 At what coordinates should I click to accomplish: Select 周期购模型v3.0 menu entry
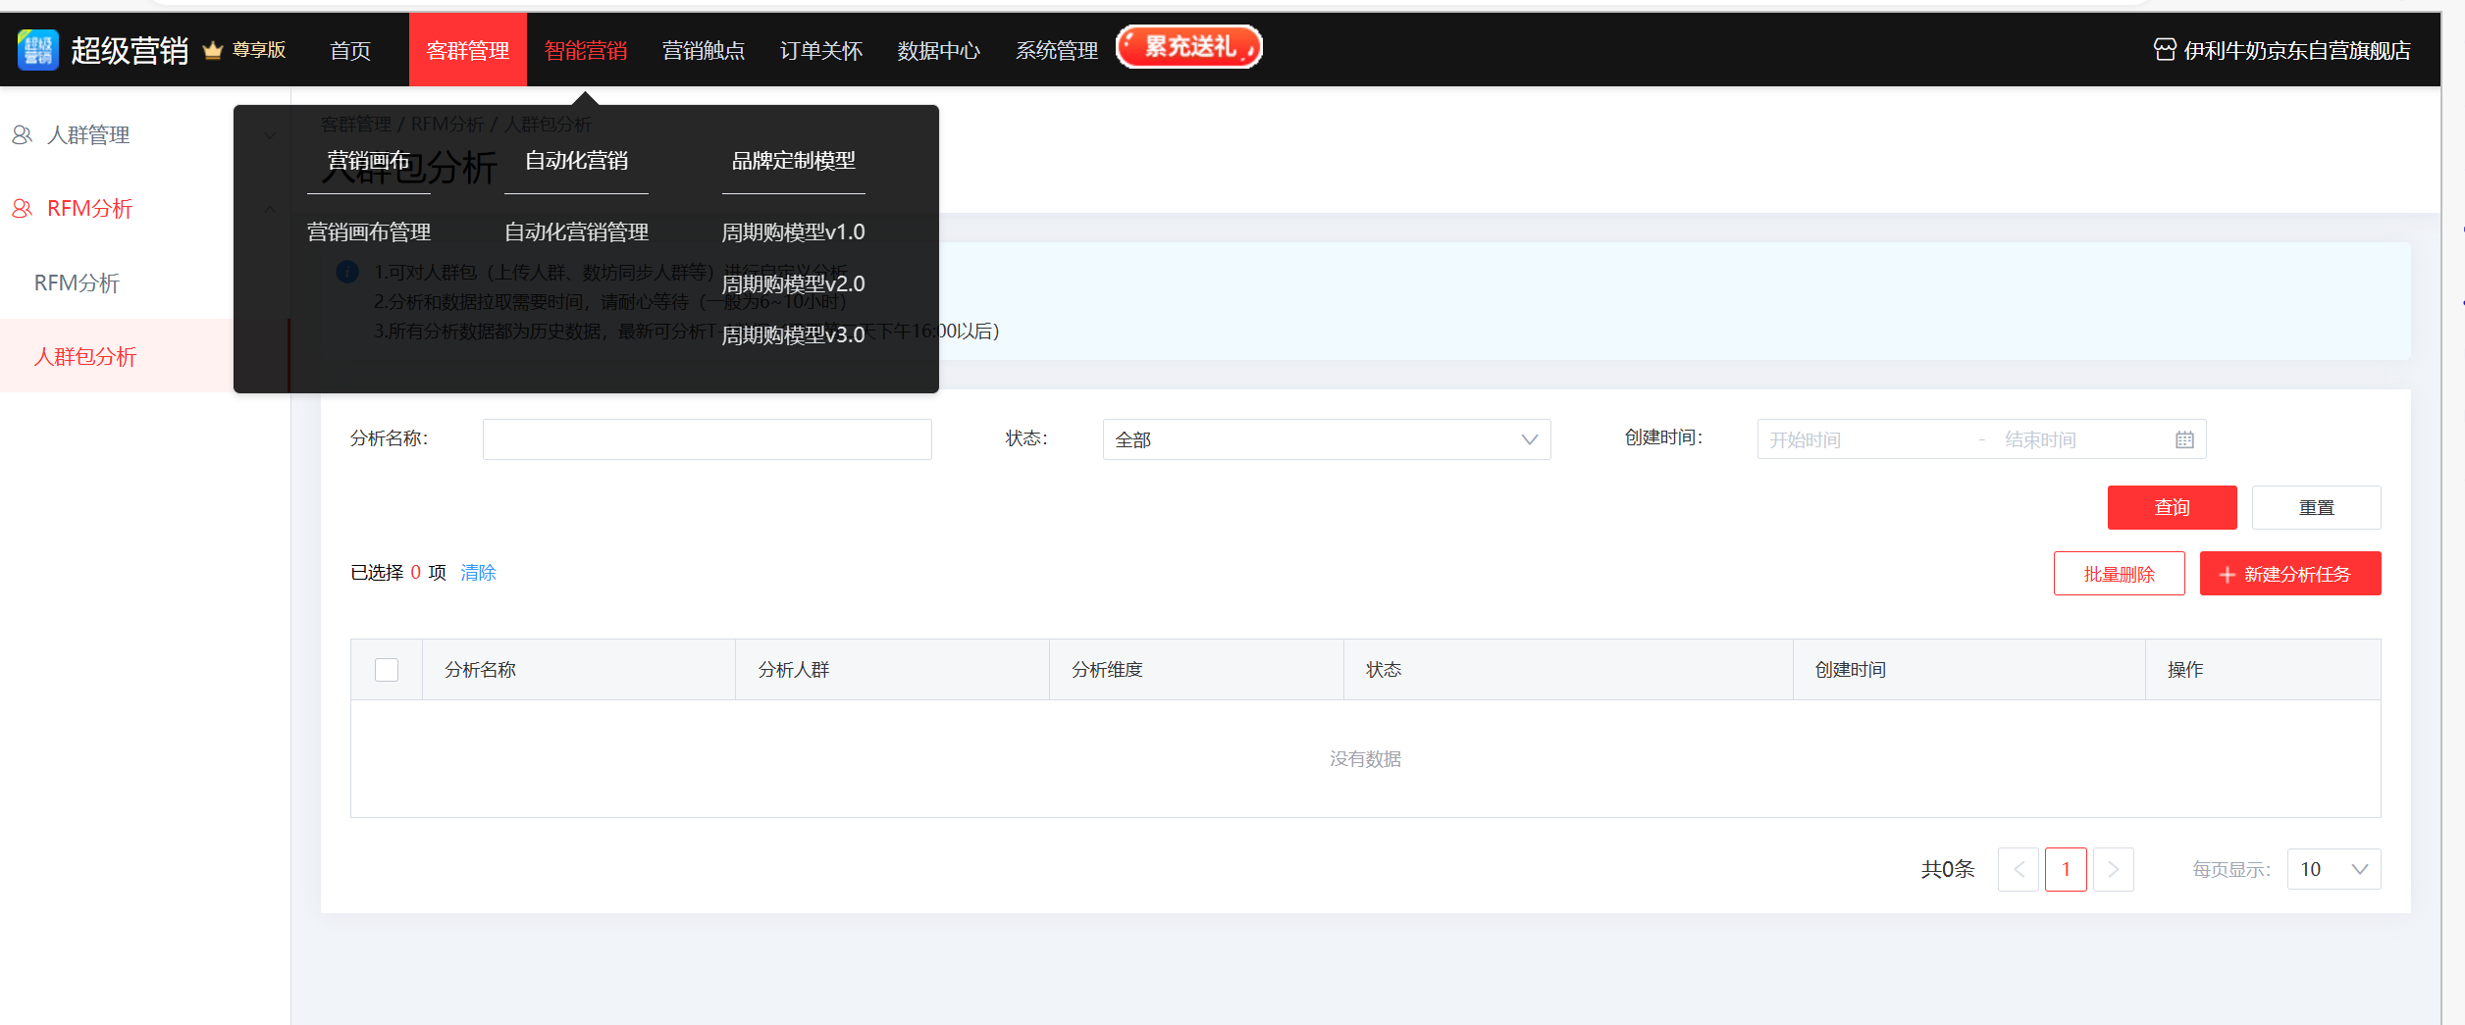[x=793, y=335]
